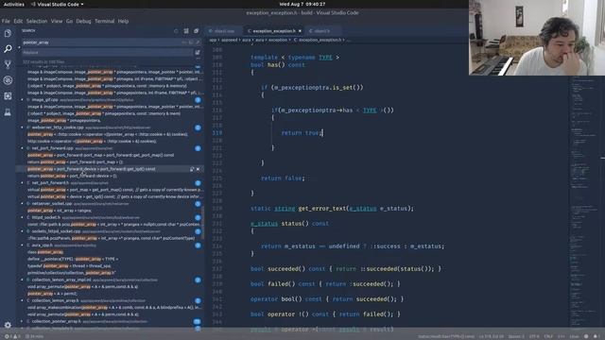Open match 'typedef pointer_array < thread >'
Image resolution: width=605 pixels, height=340 pixels.
click(x=69, y=266)
